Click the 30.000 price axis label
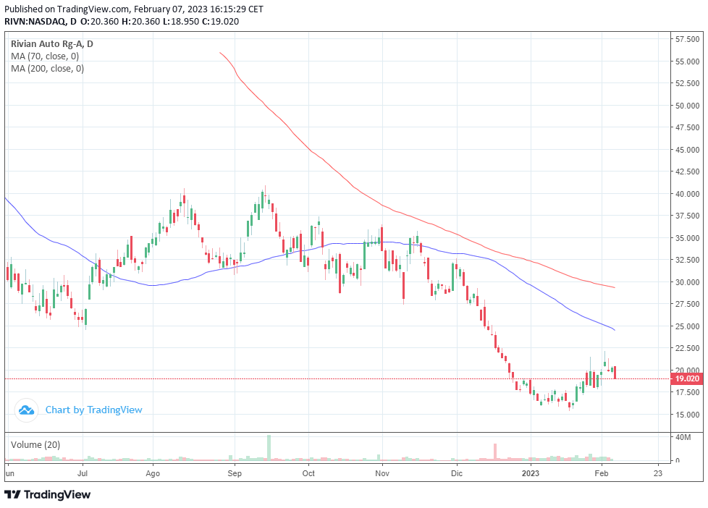Image resolution: width=708 pixels, height=508 pixels. point(687,281)
